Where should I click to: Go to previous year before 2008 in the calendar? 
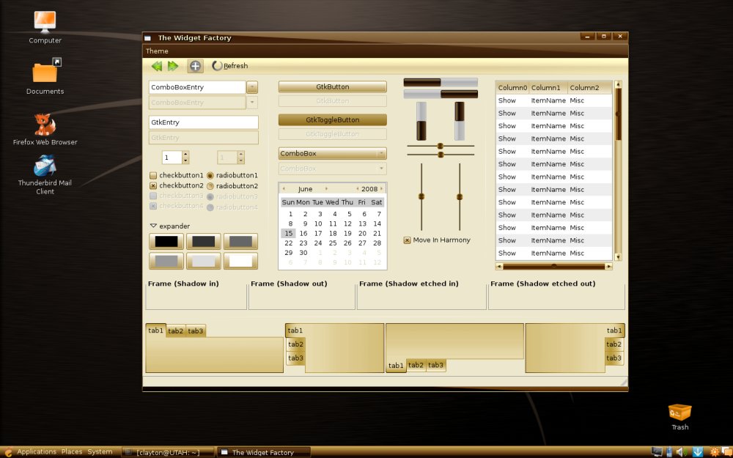(357, 189)
